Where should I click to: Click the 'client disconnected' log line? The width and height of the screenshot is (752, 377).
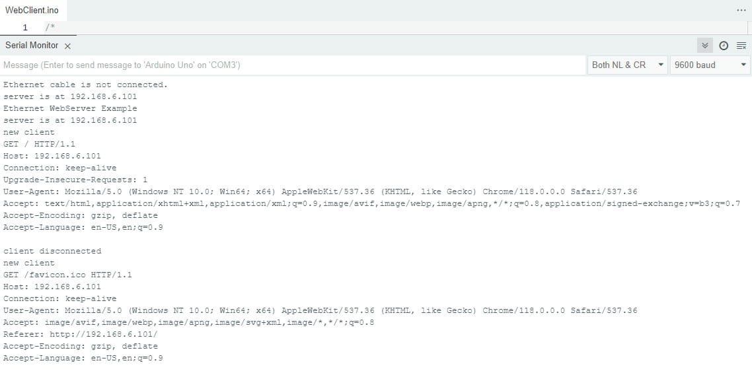pyautogui.click(x=52, y=251)
